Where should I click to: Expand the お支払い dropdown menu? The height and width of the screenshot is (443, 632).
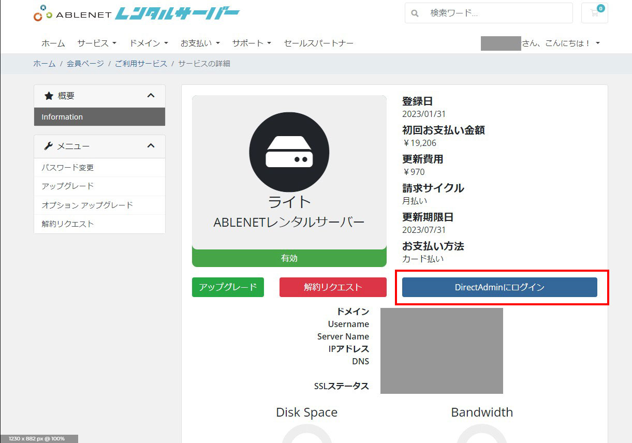[x=200, y=43]
